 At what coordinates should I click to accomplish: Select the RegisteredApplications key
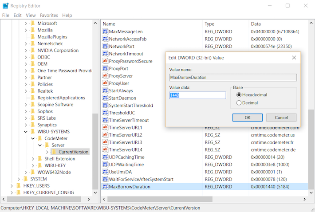point(61,98)
